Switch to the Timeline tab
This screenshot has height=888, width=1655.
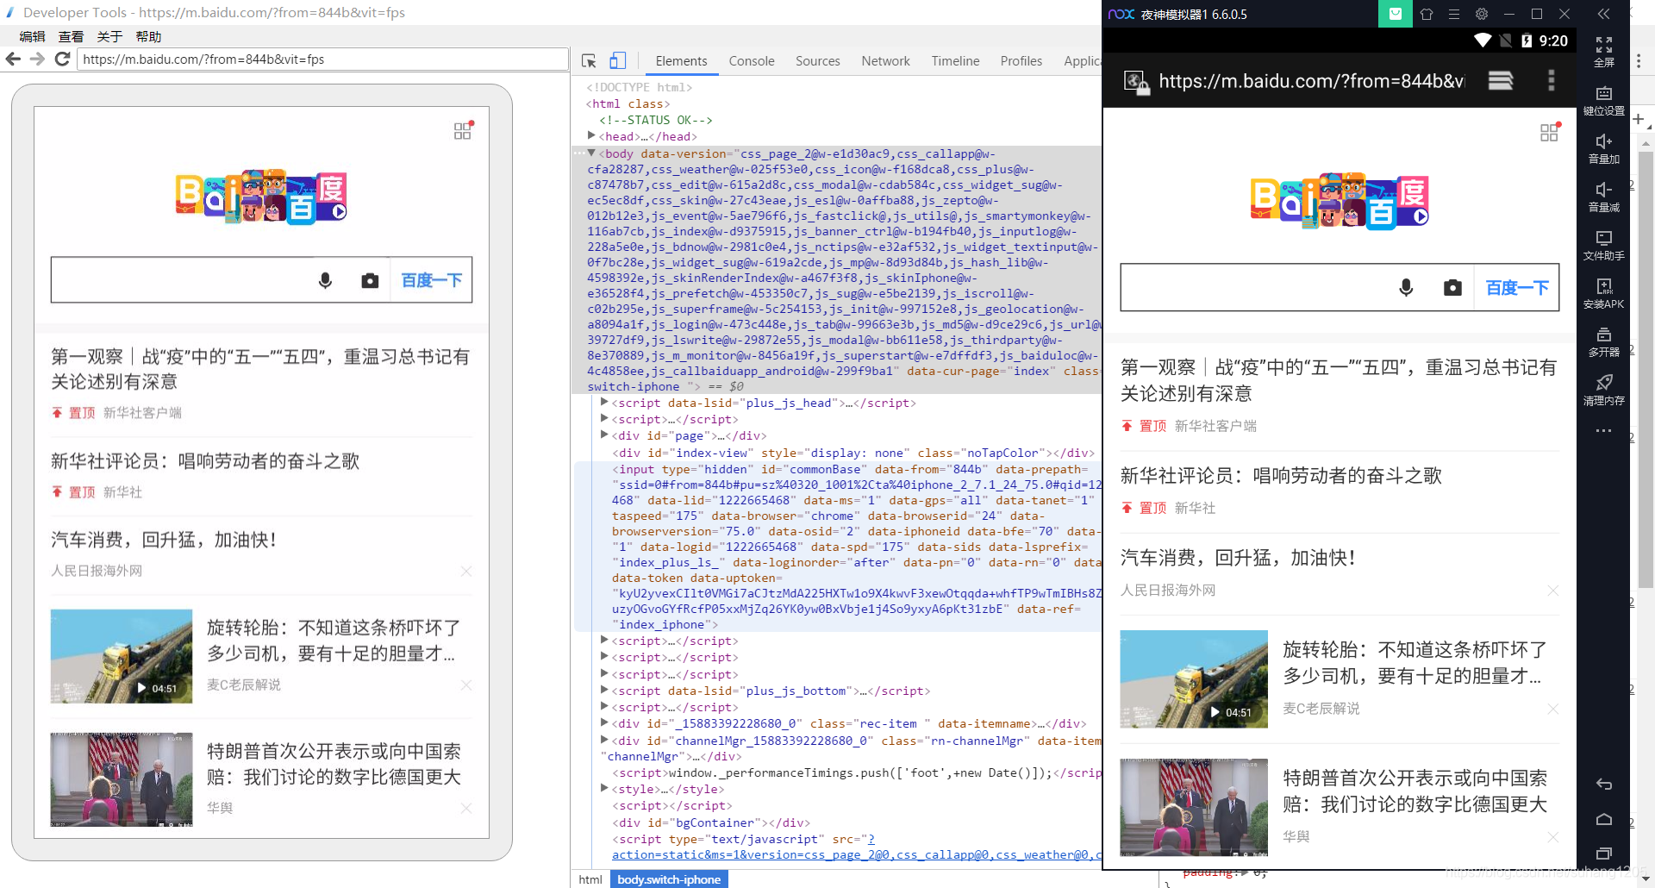[955, 61]
